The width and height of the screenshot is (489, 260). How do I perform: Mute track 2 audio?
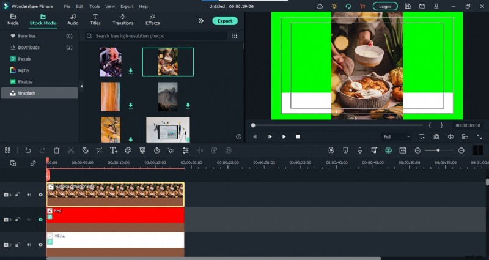tap(29, 245)
